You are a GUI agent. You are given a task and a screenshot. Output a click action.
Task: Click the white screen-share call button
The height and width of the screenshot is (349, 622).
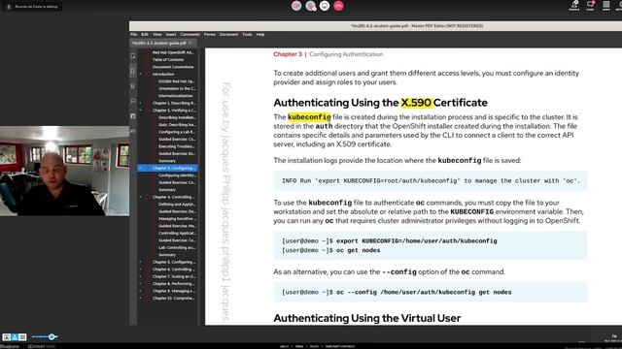coord(325,6)
